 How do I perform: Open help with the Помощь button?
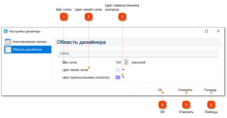click(x=211, y=90)
